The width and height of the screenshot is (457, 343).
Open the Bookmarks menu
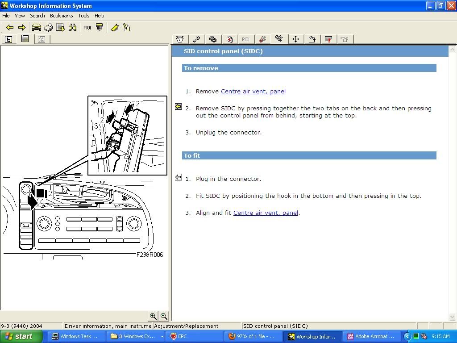tap(61, 15)
